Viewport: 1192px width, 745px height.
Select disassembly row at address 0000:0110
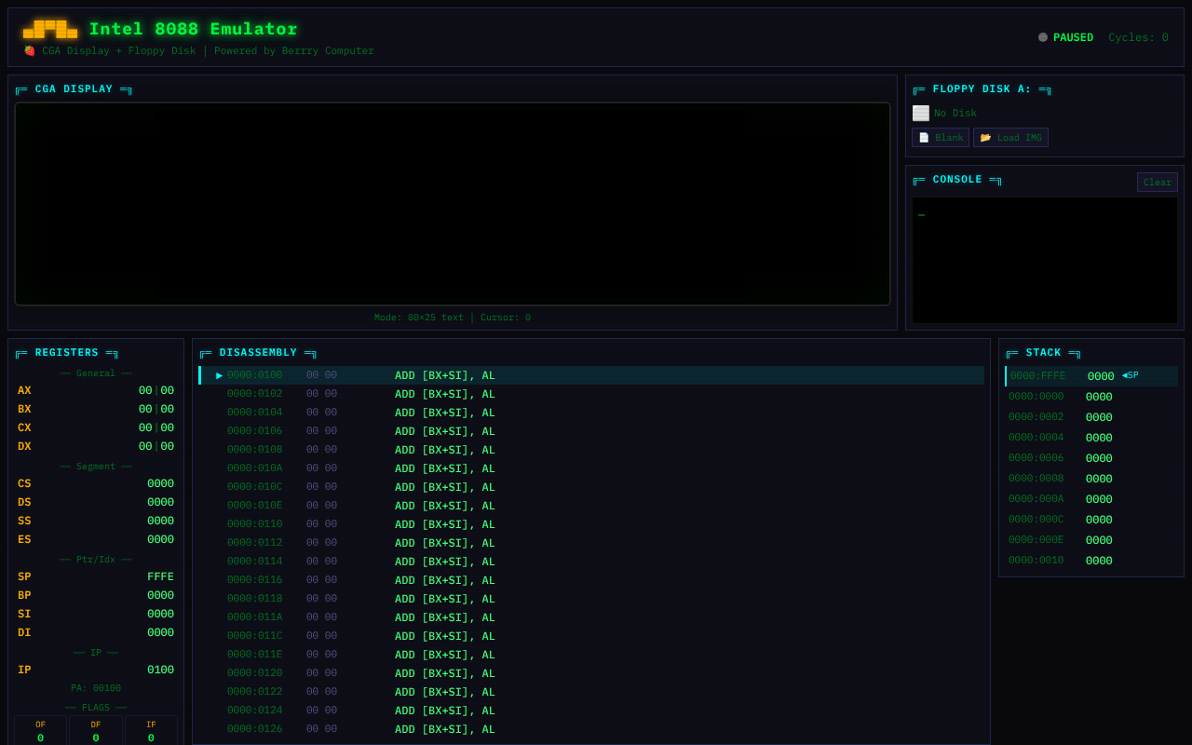tap(591, 524)
